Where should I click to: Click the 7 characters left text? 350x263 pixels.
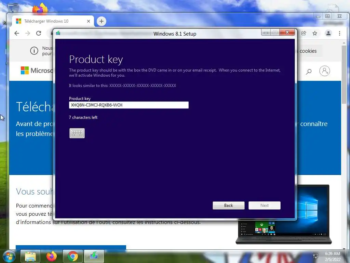(83, 117)
